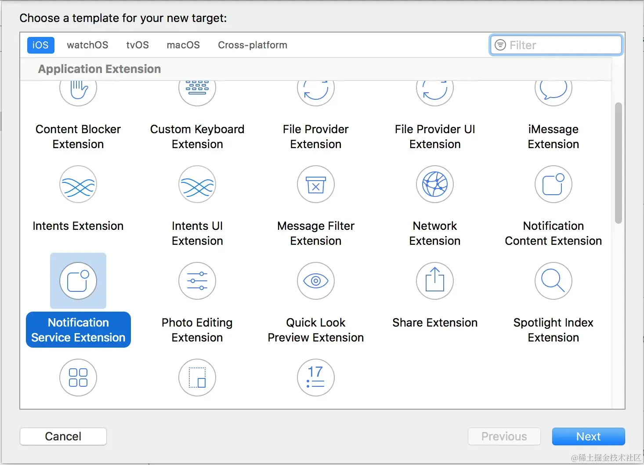Click the Intents Extension label text
Screen dimensions: 644x465
78,226
